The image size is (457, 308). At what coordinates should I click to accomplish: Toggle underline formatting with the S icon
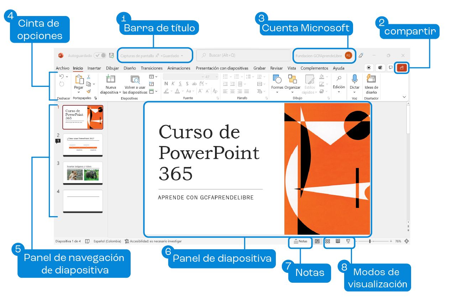point(181,84)
